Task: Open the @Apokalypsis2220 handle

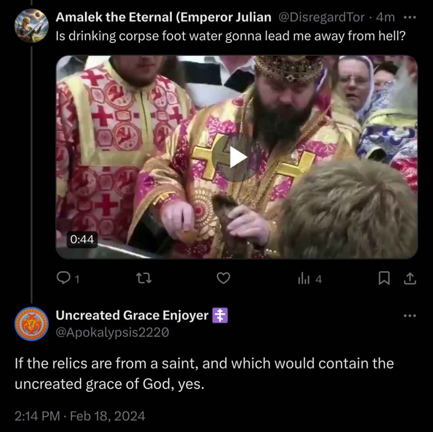Action: [x=112, y=333]
